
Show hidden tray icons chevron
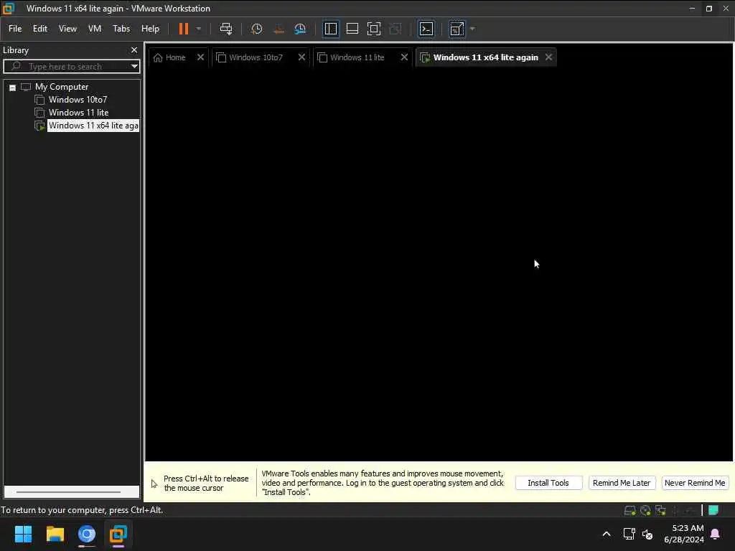(606, 534)
